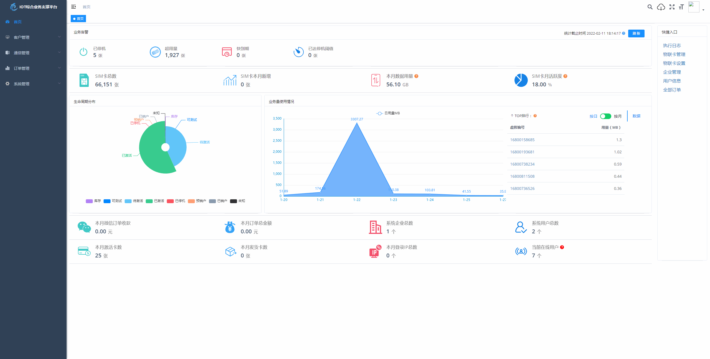The height and width of the screenshot is (359, 710).
Task: Toggle the 按日/按月 switch
Action: pyautogui.click(x=605, y=116)
